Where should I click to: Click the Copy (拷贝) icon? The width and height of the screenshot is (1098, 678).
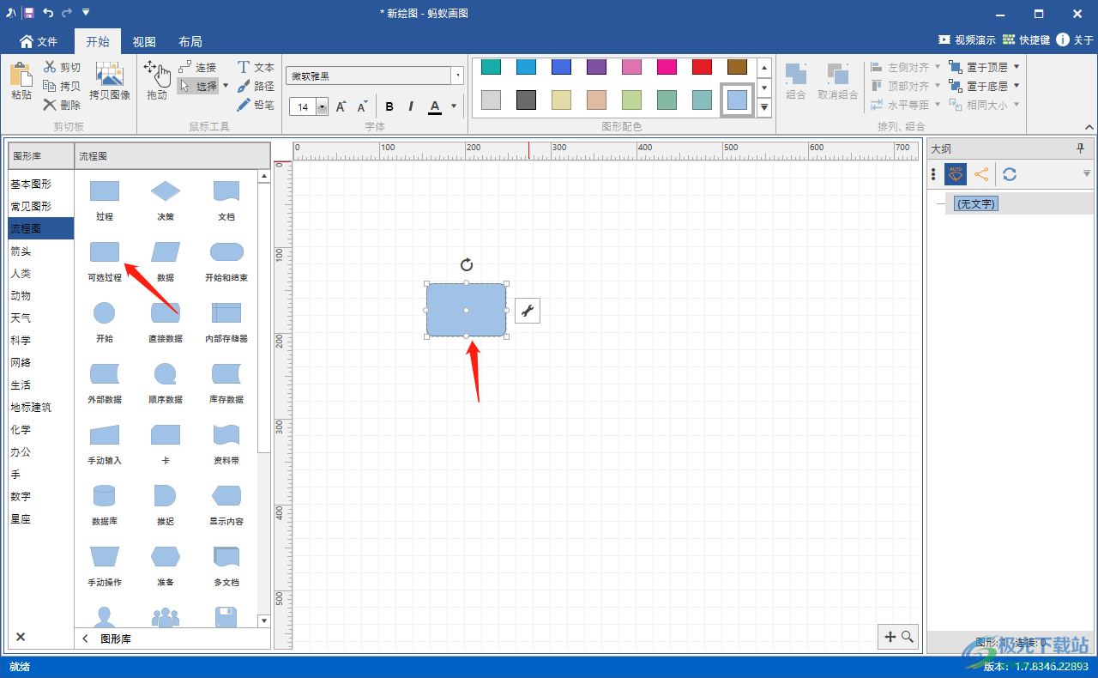pyautogui.click(x=50, y=86)
